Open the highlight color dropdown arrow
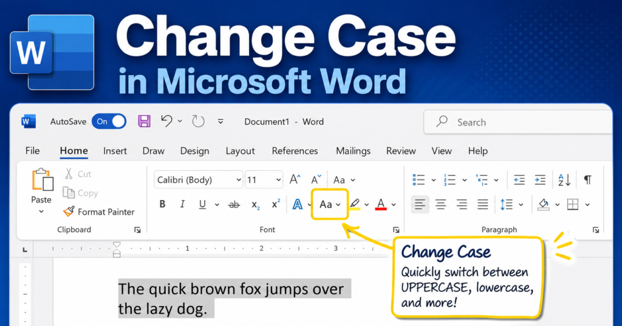The width and height of the screenshot is (622, 326). point(366,205)
